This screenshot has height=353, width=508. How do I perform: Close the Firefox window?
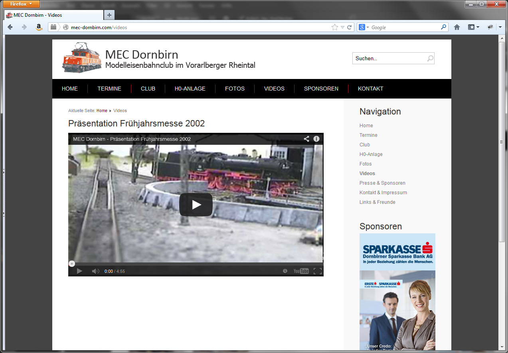tap(496, 4)
